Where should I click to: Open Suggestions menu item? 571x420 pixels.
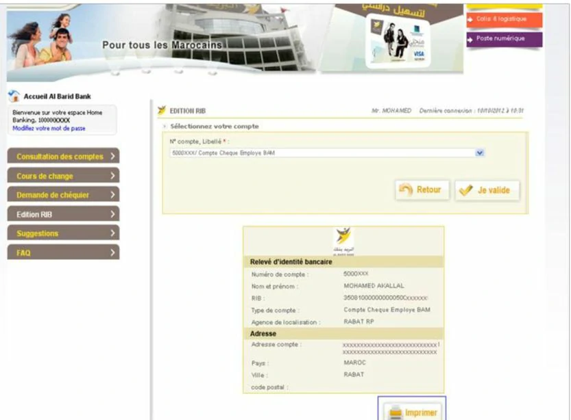point(63,233)
